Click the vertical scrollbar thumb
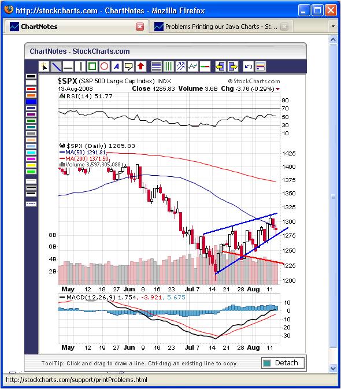Image resolution: width=341 pixels, height=389 pixels. [x=333, y=196]
